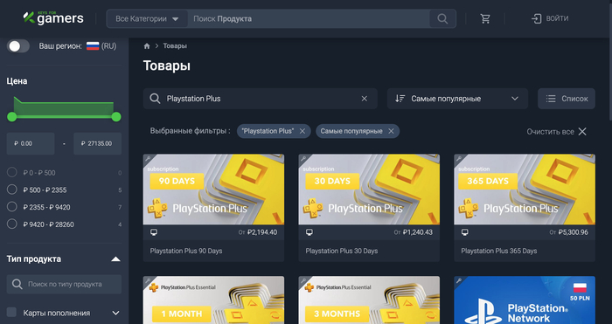Open the Playstation Plus 90 Days thumbnail
This screenshot has width=612, height=324.
click(x=213, y=190)
